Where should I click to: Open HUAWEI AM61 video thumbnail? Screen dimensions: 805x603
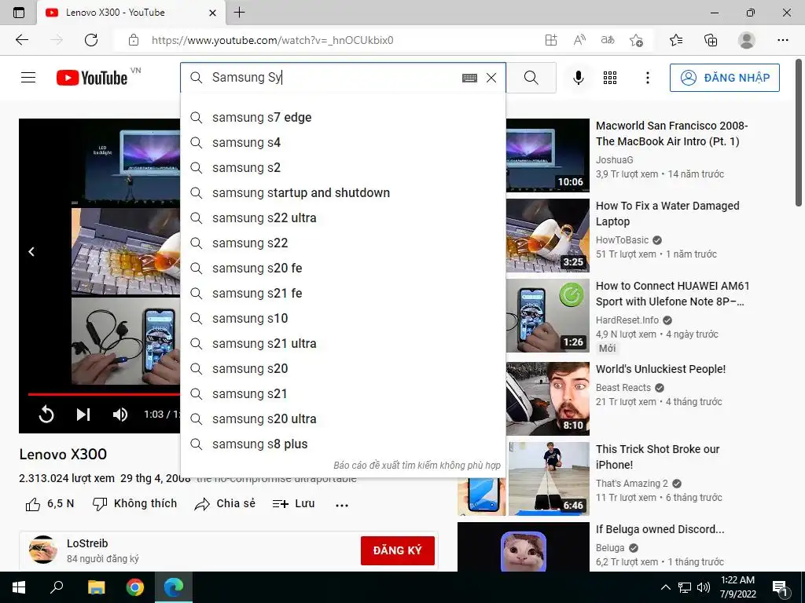[x=548, y=316]
